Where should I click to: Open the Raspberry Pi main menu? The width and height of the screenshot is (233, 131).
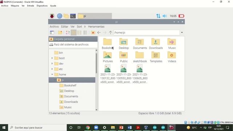52,16
